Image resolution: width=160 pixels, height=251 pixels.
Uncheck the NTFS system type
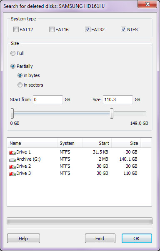pyautogui.click(x=123, y=30)
